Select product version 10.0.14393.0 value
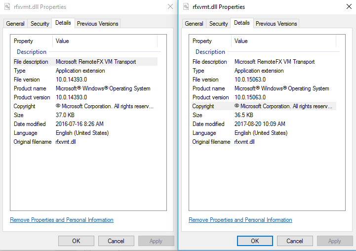This screenshot has width=356, height=251. tap(71, 97)
